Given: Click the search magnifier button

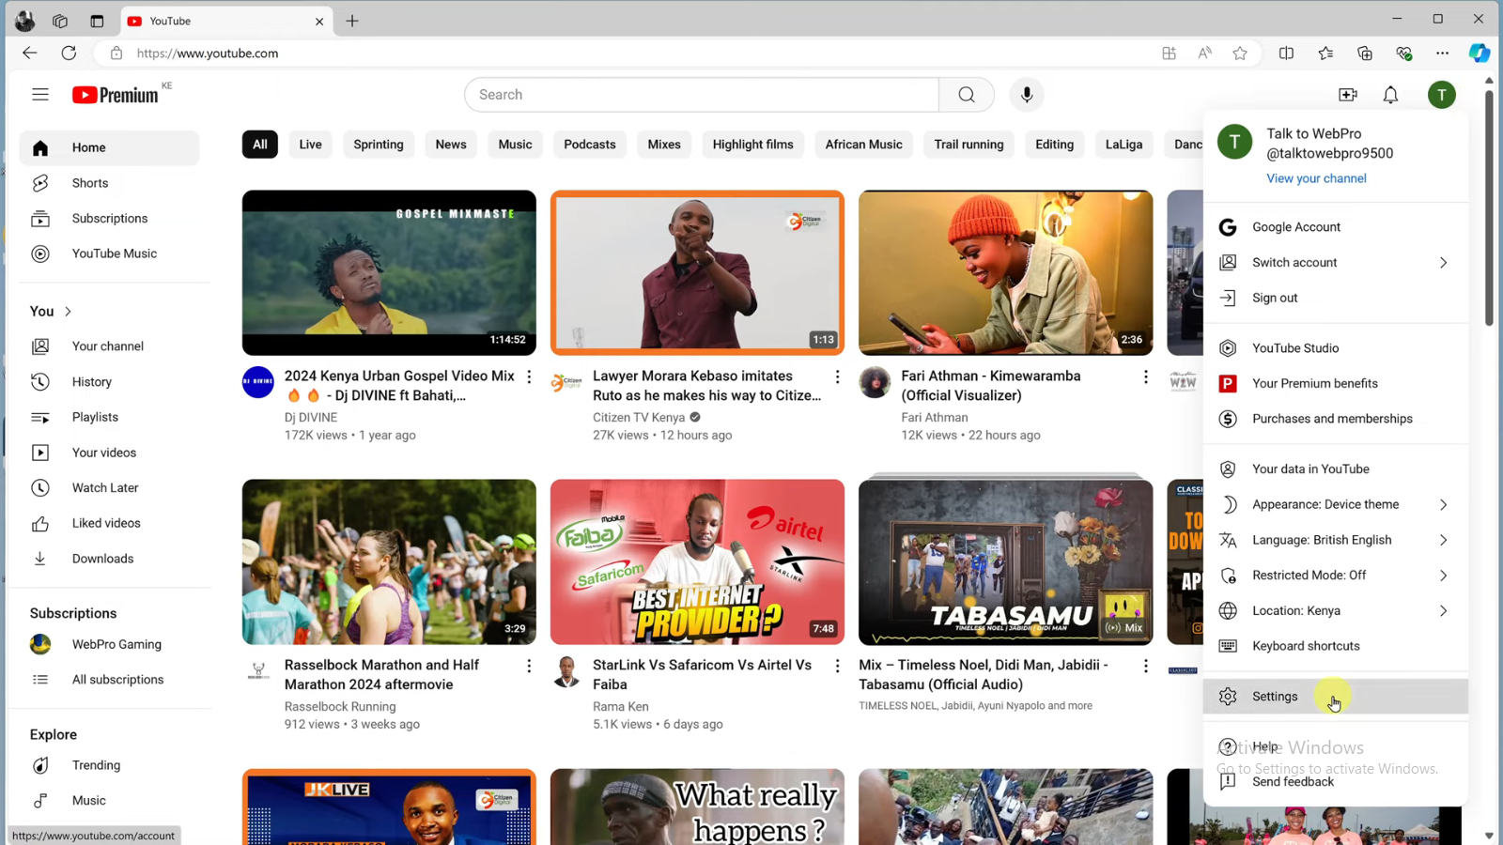Looking at the screenshot, I should (x=966, y=95).
